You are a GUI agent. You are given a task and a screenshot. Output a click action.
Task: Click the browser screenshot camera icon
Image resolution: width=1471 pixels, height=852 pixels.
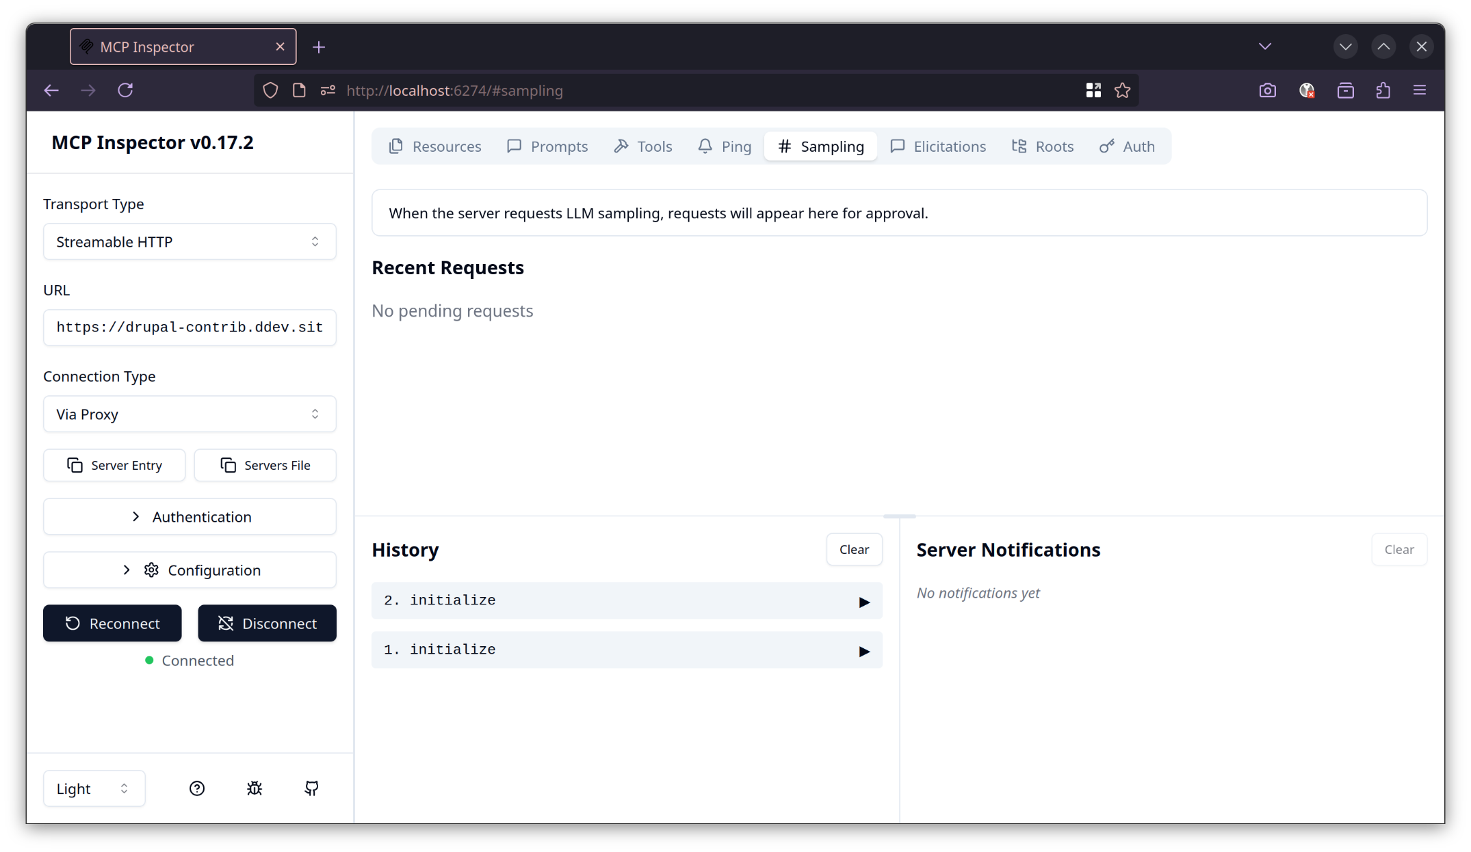(1267, 90)
